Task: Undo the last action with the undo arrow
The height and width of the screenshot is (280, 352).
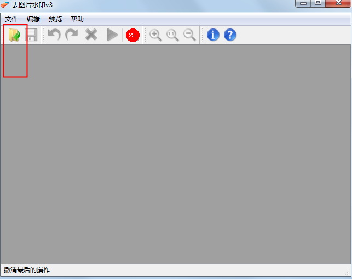Action: [x=54, y=35]
